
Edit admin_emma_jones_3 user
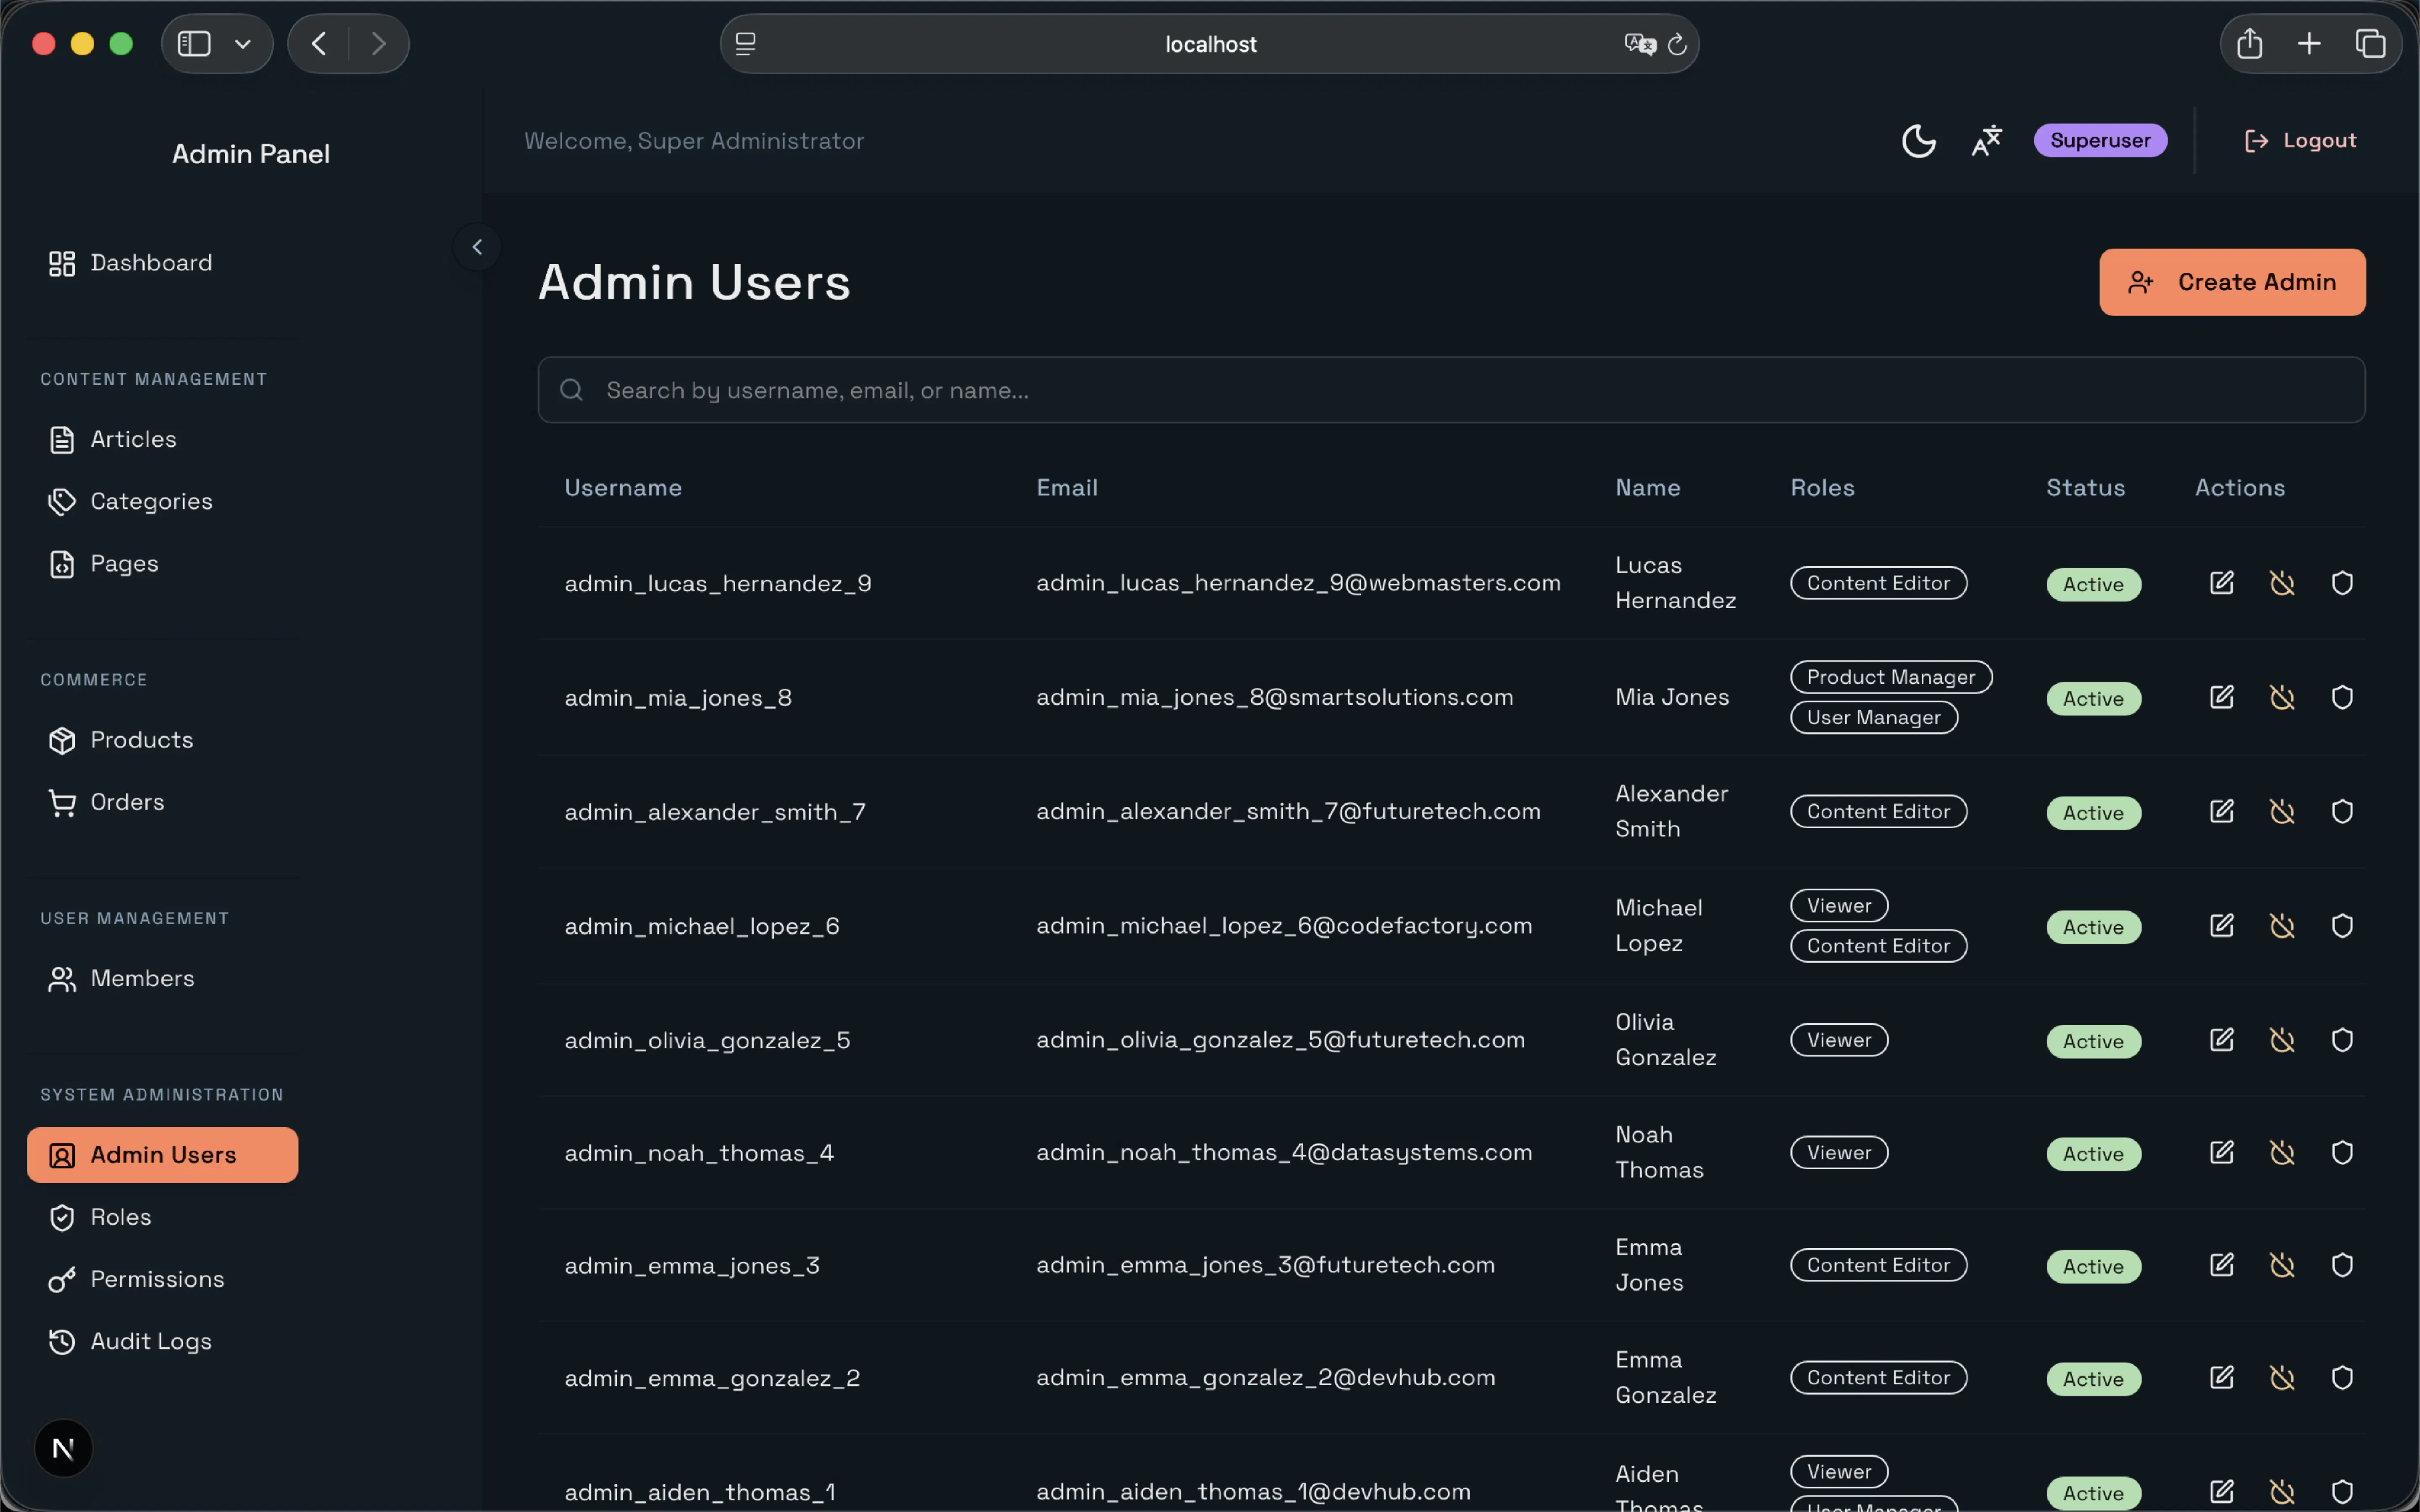[2221, 1265]
